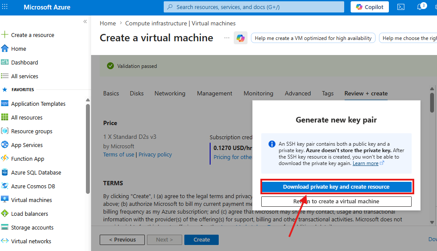Click the sidebar scroll up arrow

(88, 100)
